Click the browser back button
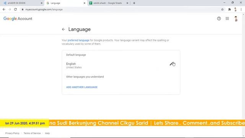This screenshot has height=138, width=245. click(4, 9)
